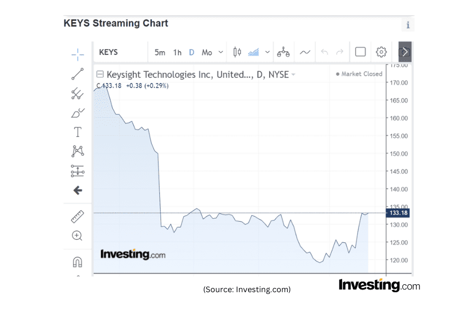The image size is (476, 317).
Task: Click the (Source: Investing.com) caption
Action: coord(247,290)
